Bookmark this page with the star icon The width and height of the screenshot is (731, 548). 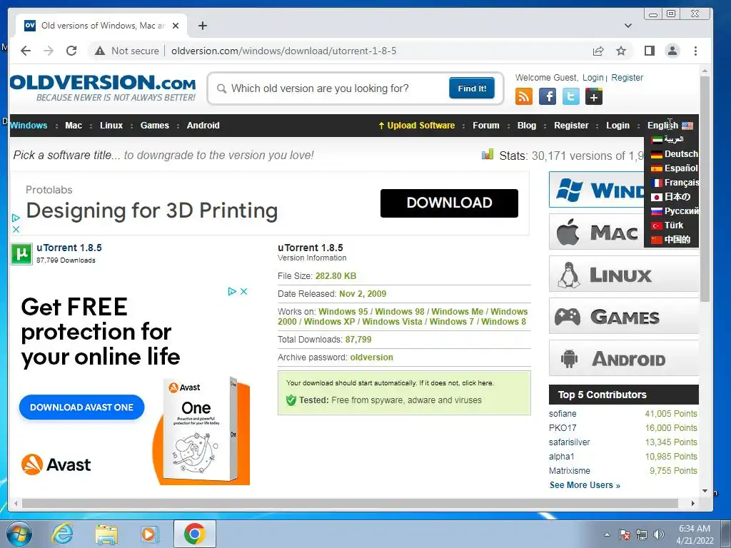[621, 51]
